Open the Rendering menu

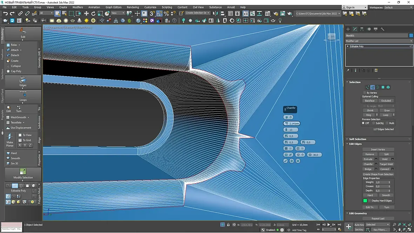(x=133, y=7)
